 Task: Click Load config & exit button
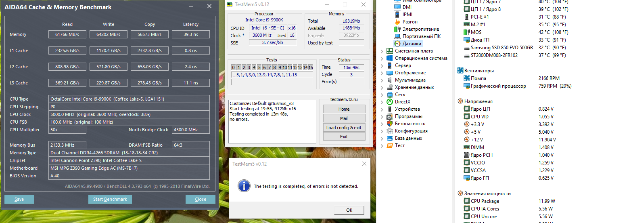click(x=344, y=128)
